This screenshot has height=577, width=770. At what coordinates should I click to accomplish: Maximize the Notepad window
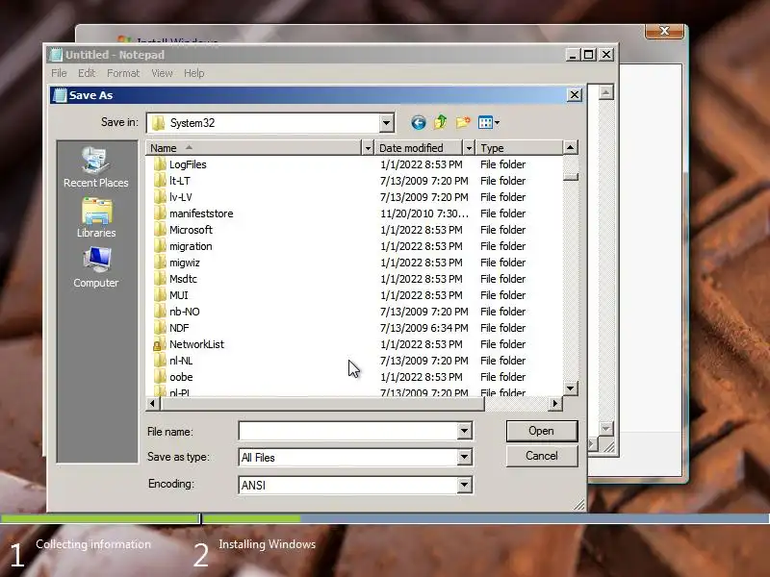point(589,55)
